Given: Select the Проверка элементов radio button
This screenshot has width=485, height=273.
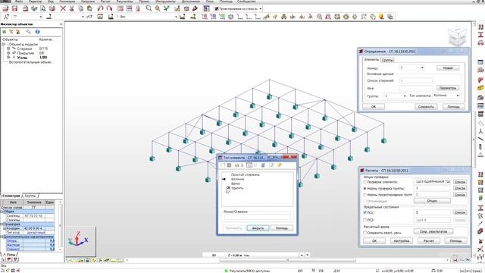Looking at the screenshot, I should [x=365, y=182].
